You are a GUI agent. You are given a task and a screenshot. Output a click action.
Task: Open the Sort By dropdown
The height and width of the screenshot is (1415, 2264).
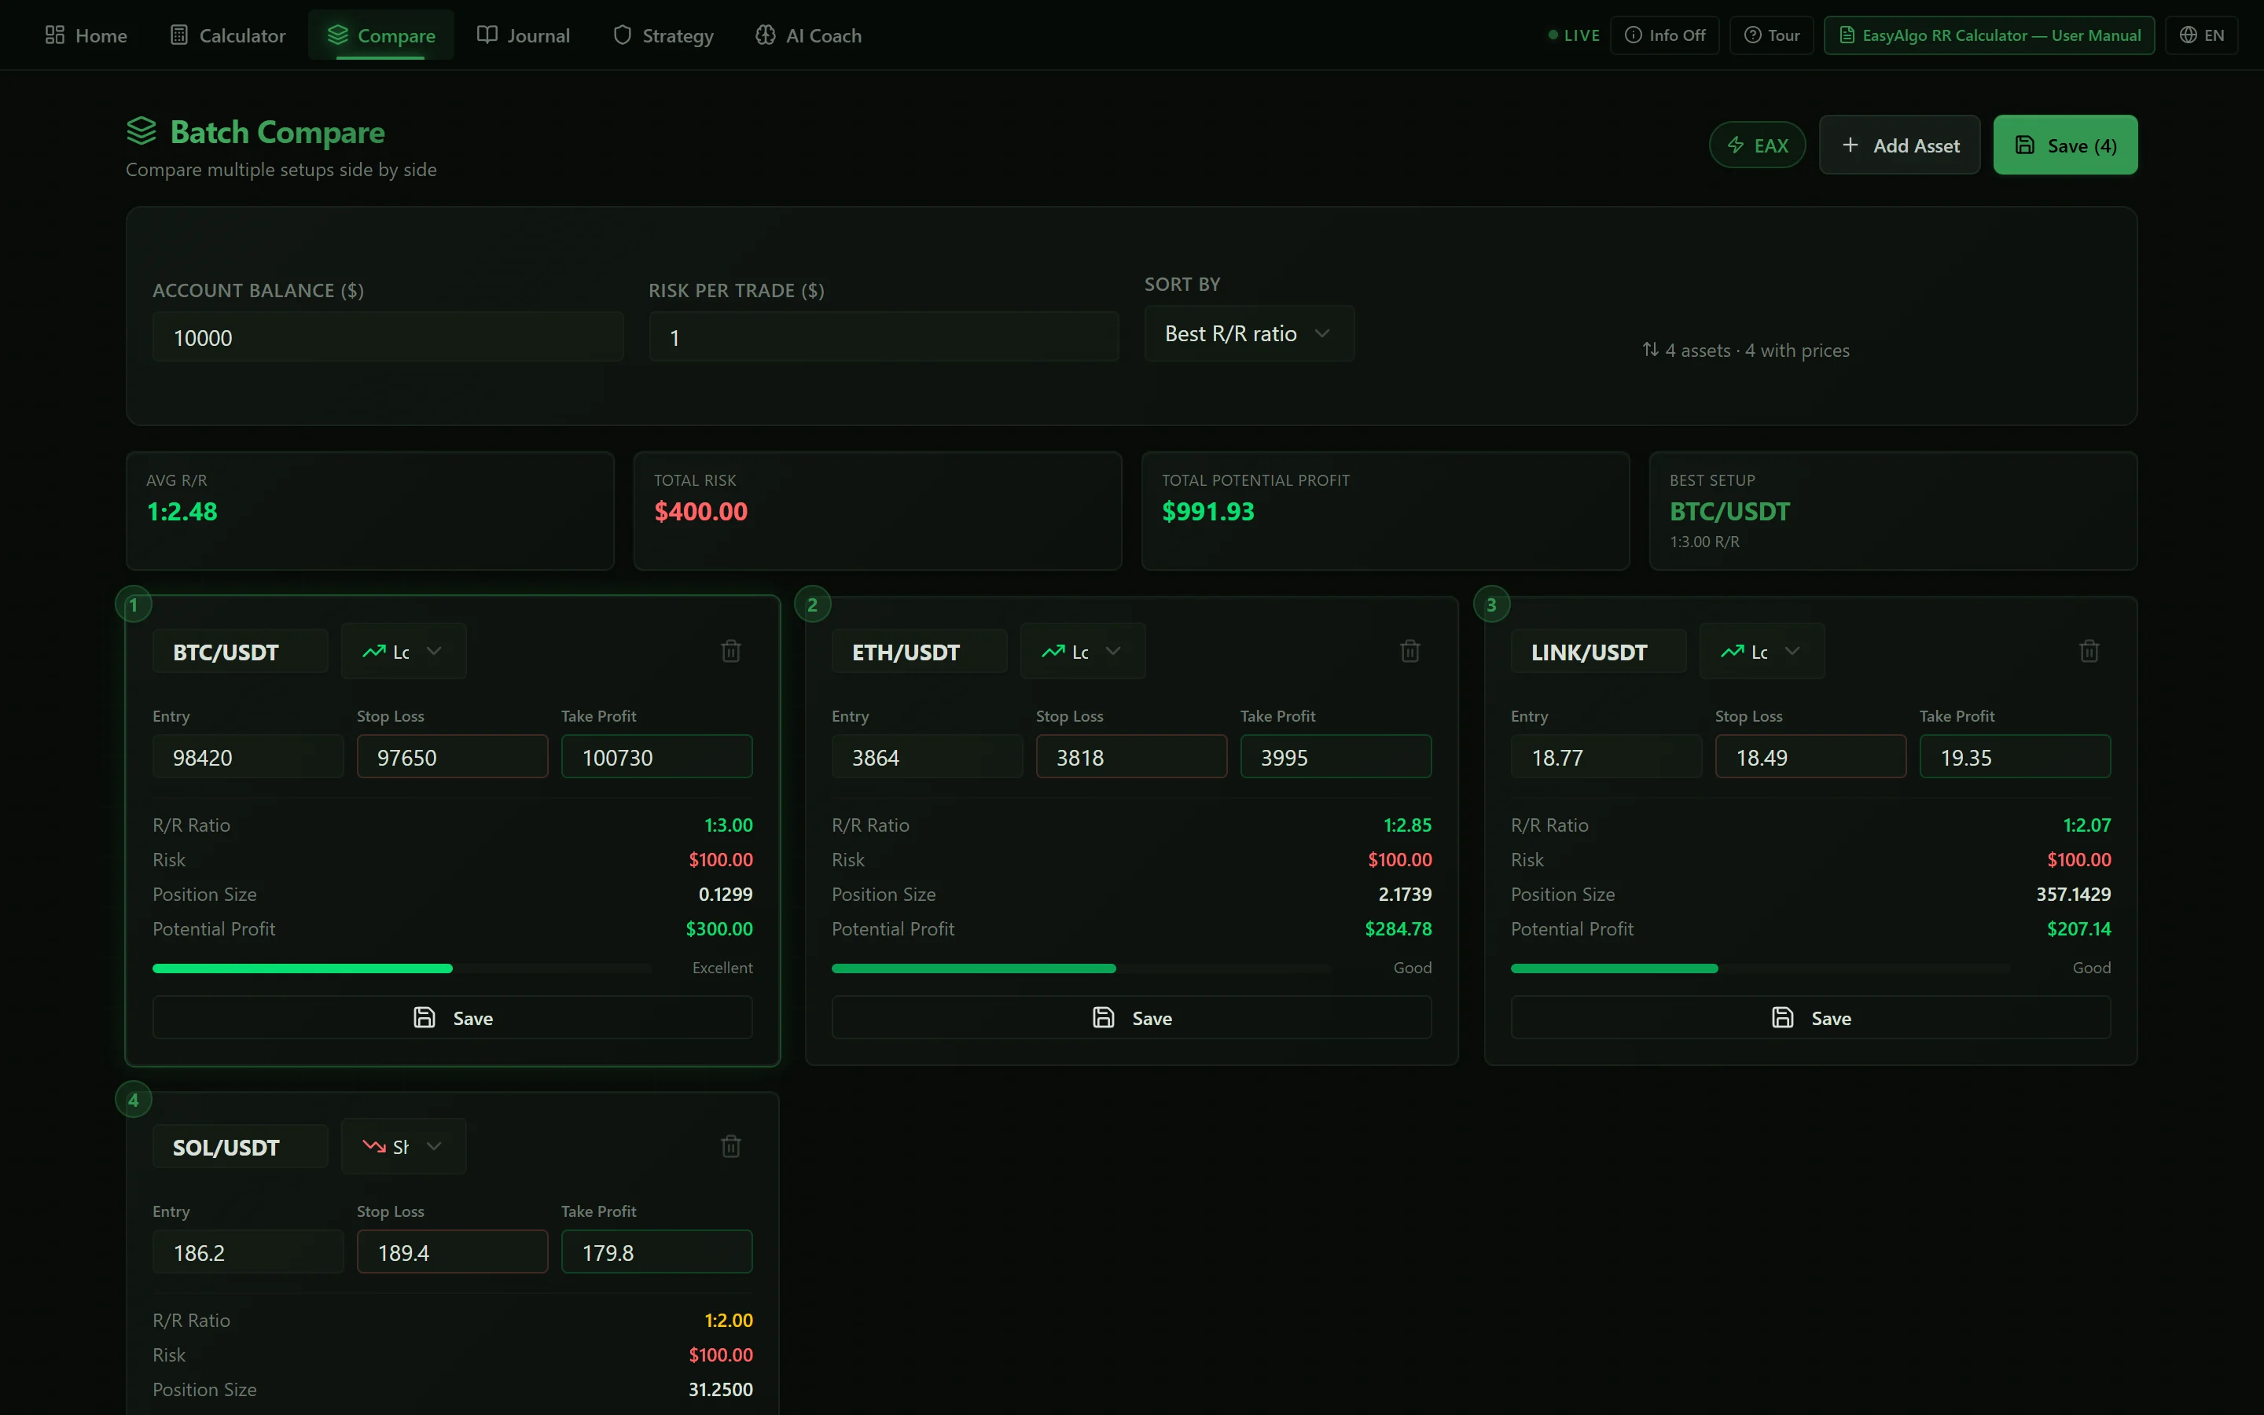pos(1249,333)
